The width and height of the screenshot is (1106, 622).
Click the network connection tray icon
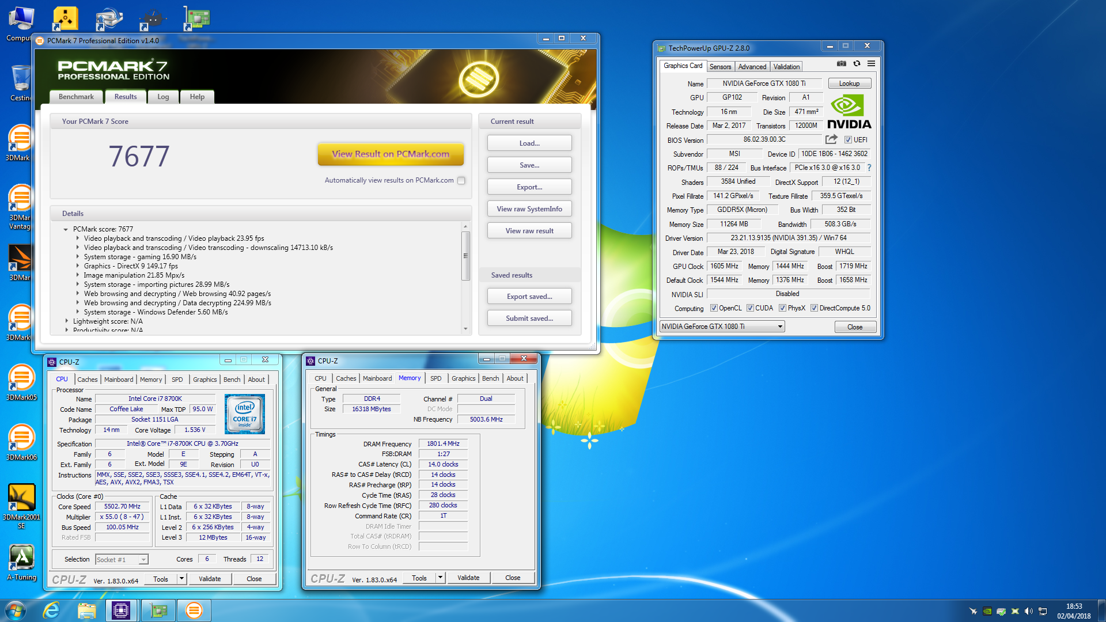point(1043,611)
